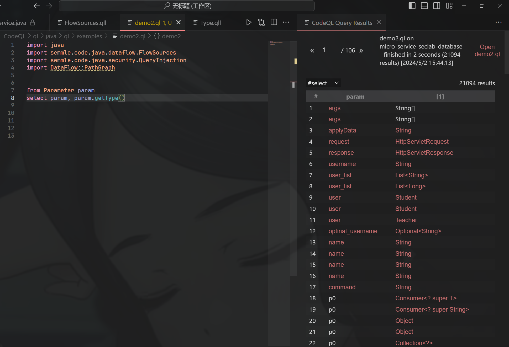Click CodeQL breadcrumb segment
The height and width of the screenshot is (347, 509).
pos(15,36)
